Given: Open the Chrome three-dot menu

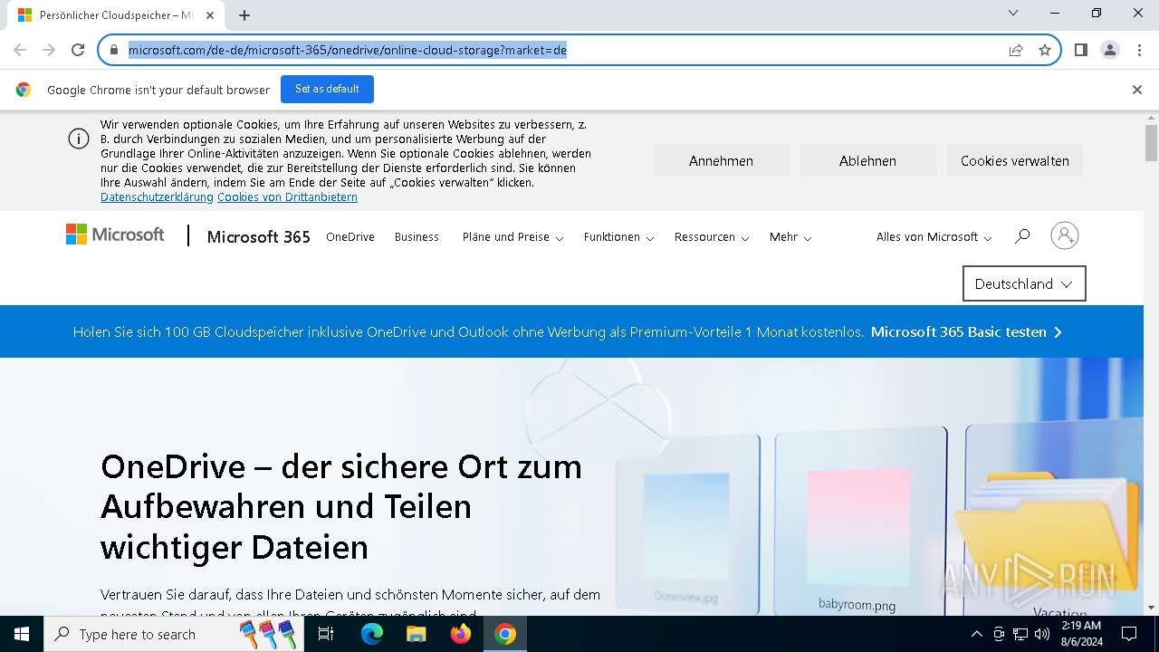Looking at the screenshot, I should pos(1139,50).
